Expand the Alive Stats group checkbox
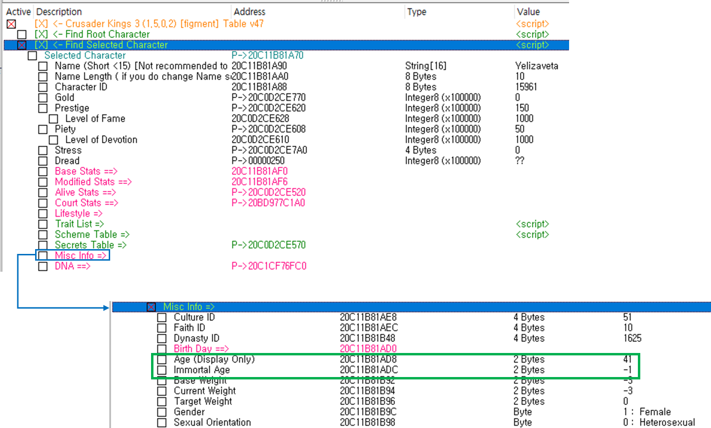This screenshot has height=428, width=711. click(43, 193)
